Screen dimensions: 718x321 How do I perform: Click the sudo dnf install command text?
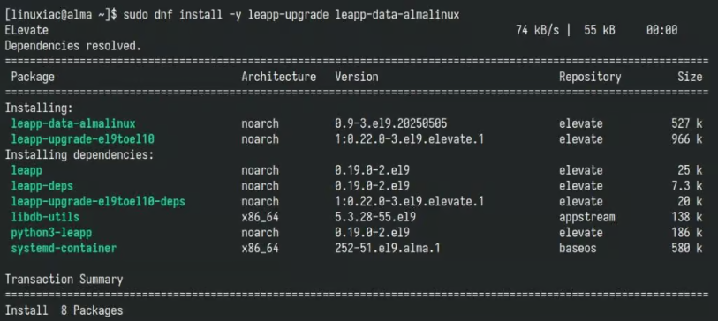coord(291,15)
